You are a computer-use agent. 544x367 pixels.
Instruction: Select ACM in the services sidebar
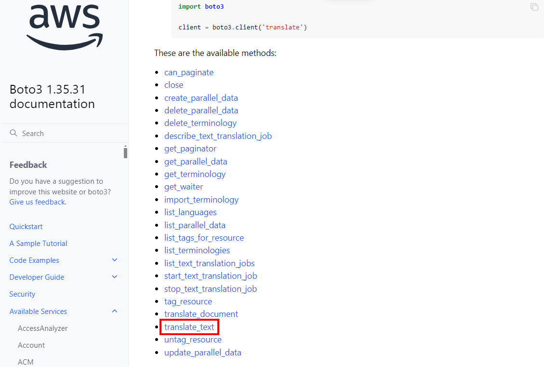26,362
